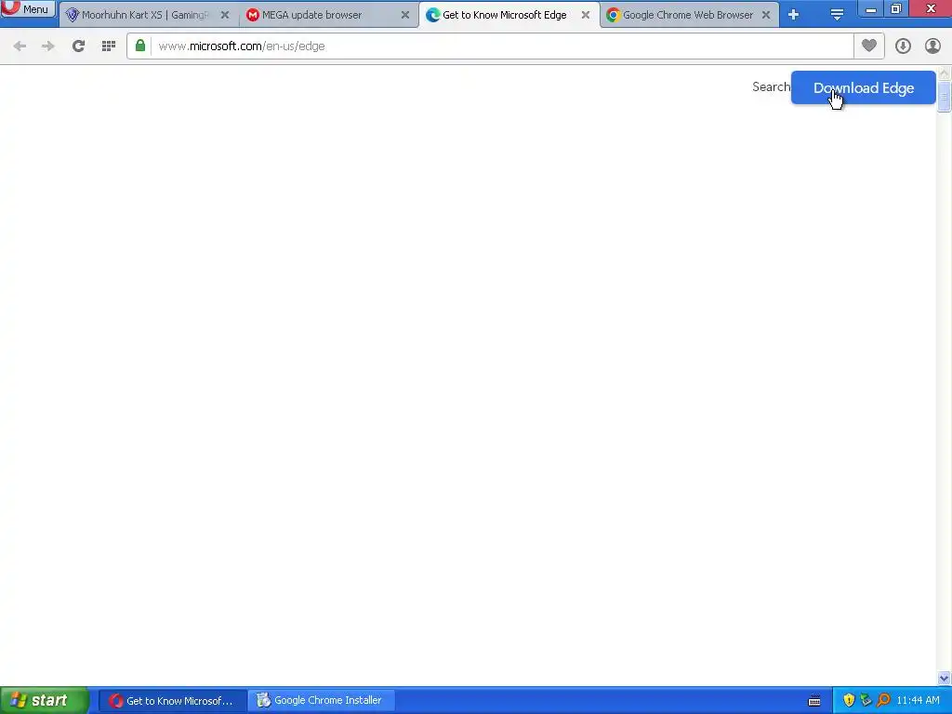The height and width of the screenshot is (714, 952).
Task: Switch to MEGA update browser tab
Action: coord(328,15)
